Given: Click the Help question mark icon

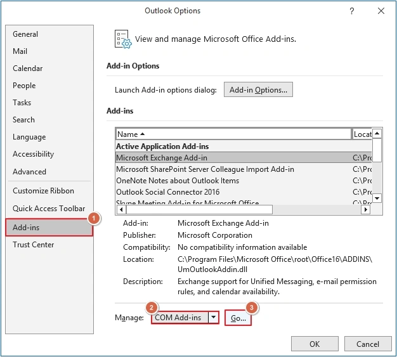Looking at the screenshot, I should (352, 11).
